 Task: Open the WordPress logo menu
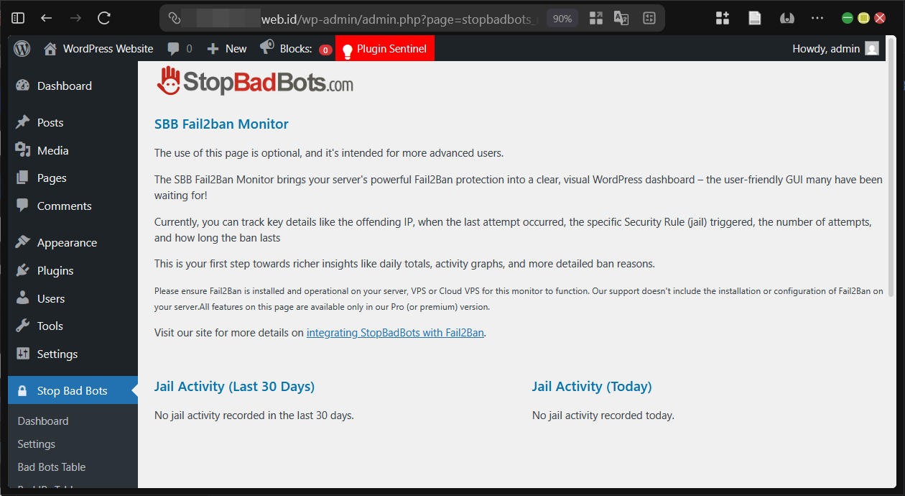tap(22, 48)
